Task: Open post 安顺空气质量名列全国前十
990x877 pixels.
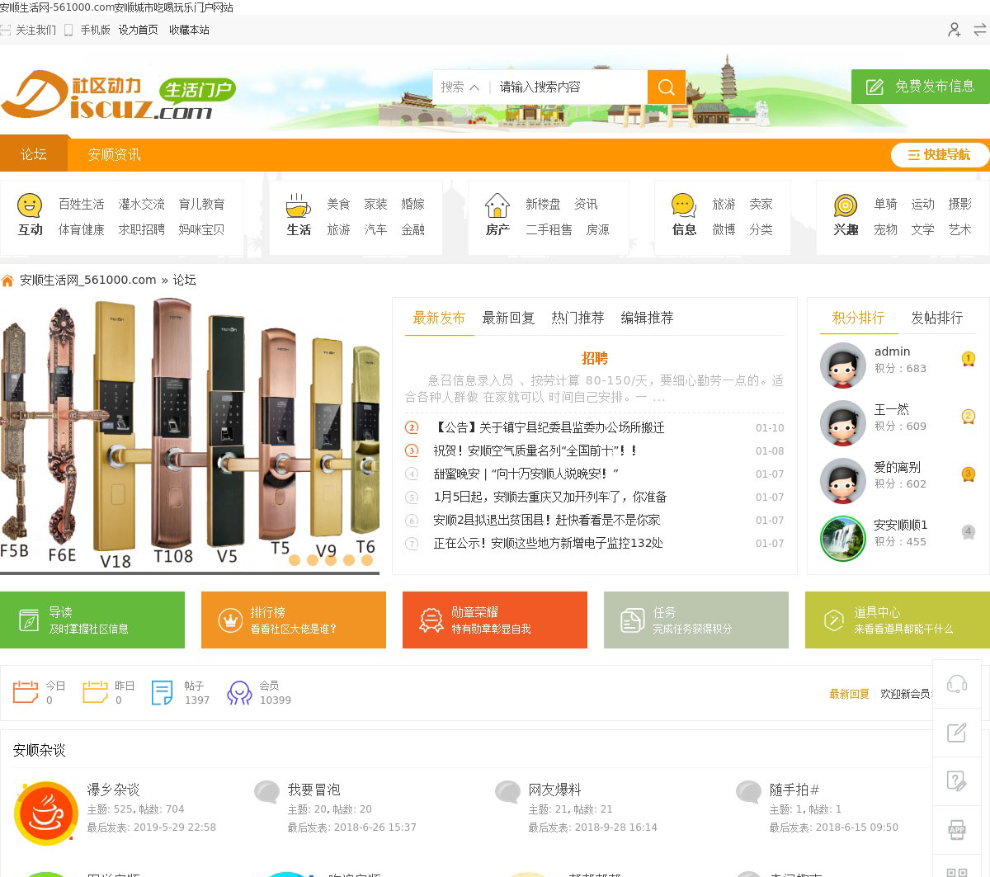Action: (535, 450)
